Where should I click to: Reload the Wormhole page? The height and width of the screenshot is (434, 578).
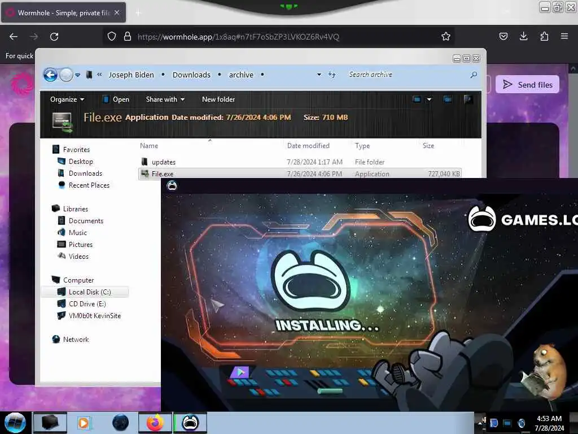(54, 37)
